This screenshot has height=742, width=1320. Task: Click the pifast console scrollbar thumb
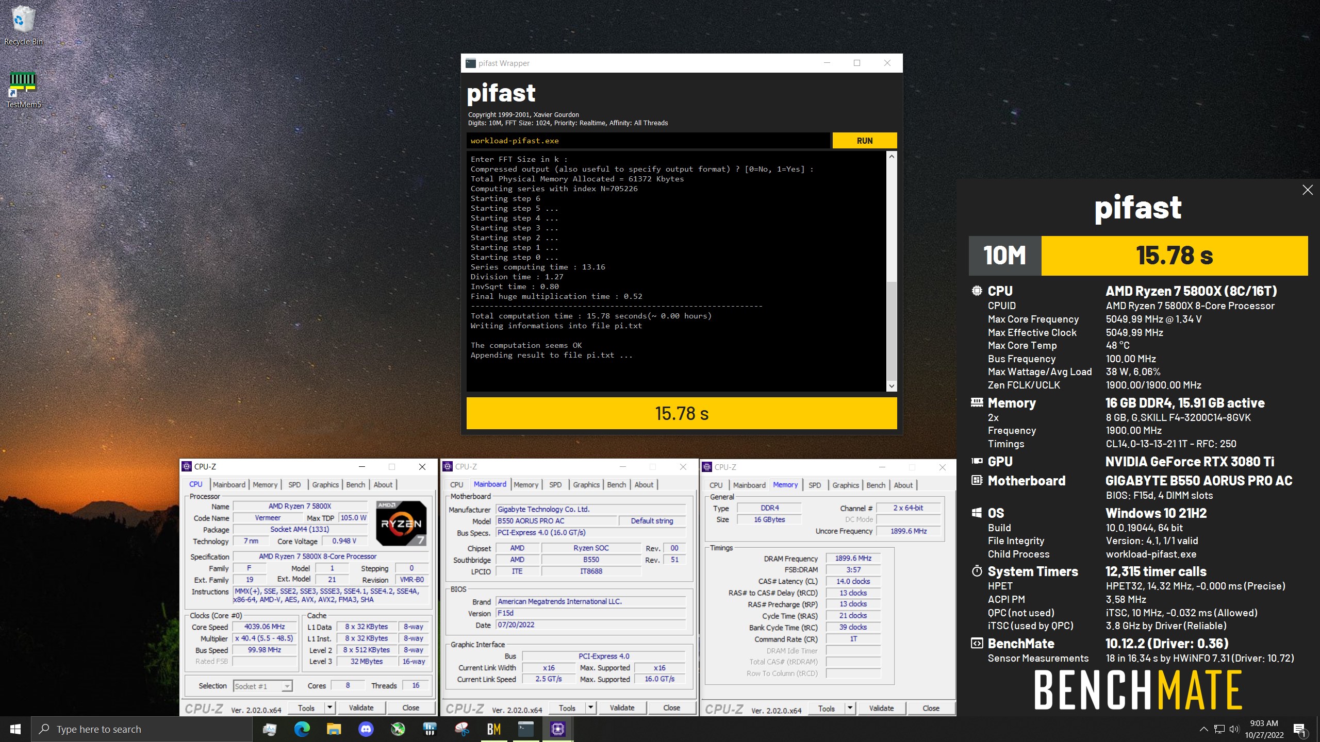pyautogui.click(x=892, y=331)
